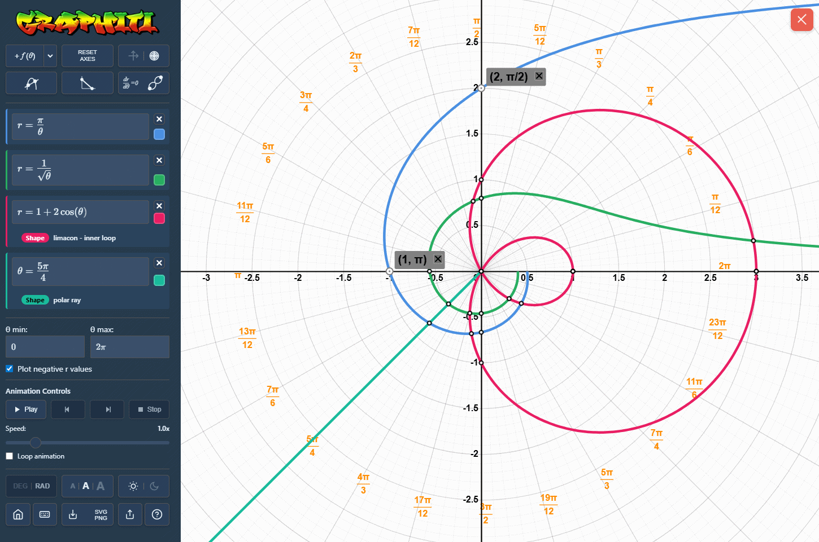Click the limacon intercept point at r=3
The width and height of the screenshot is (819, 542).
pos(756,272)
